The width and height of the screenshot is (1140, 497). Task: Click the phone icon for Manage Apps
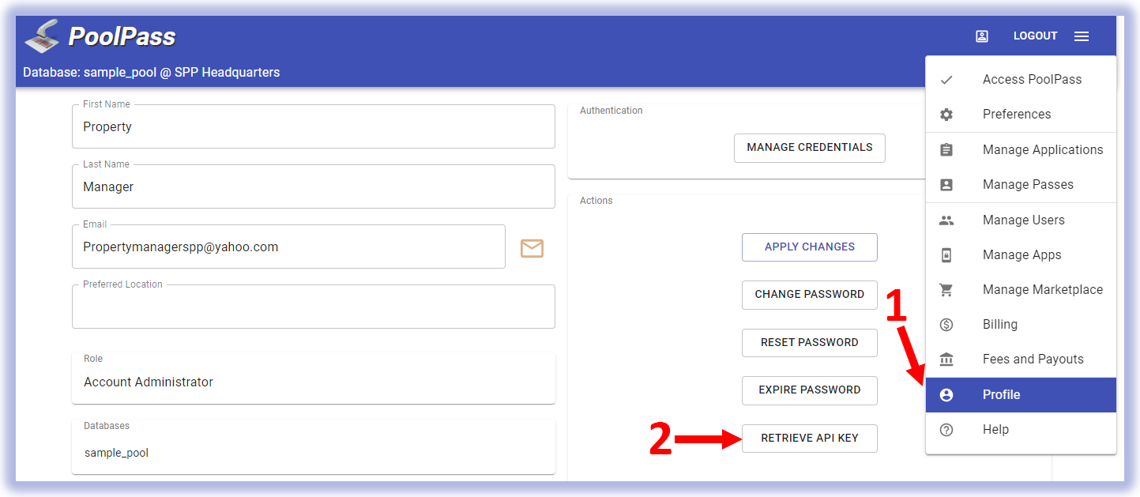(x=946, y=255)
